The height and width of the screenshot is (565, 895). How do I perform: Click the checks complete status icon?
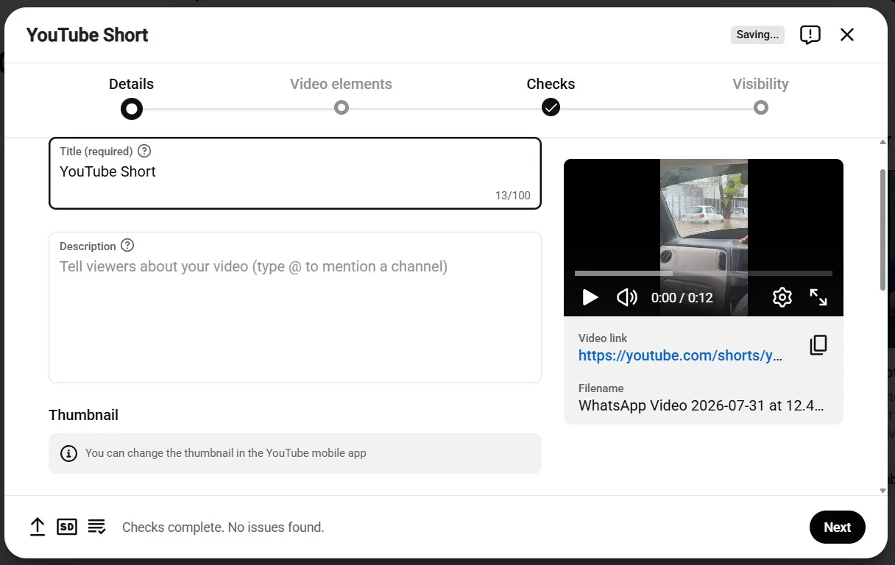click(97, 527)
